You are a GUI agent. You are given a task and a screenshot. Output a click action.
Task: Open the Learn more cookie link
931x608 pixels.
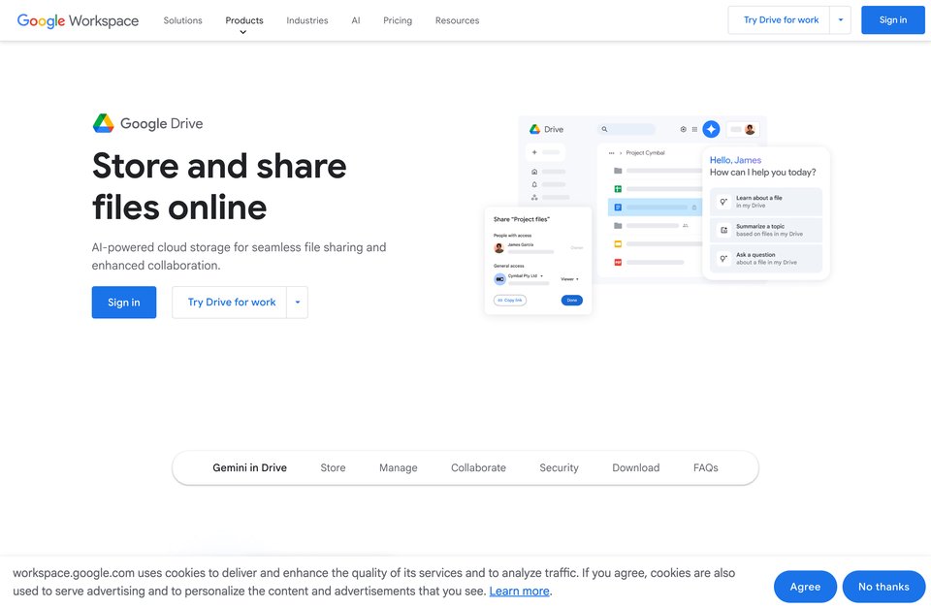[519, 592]
